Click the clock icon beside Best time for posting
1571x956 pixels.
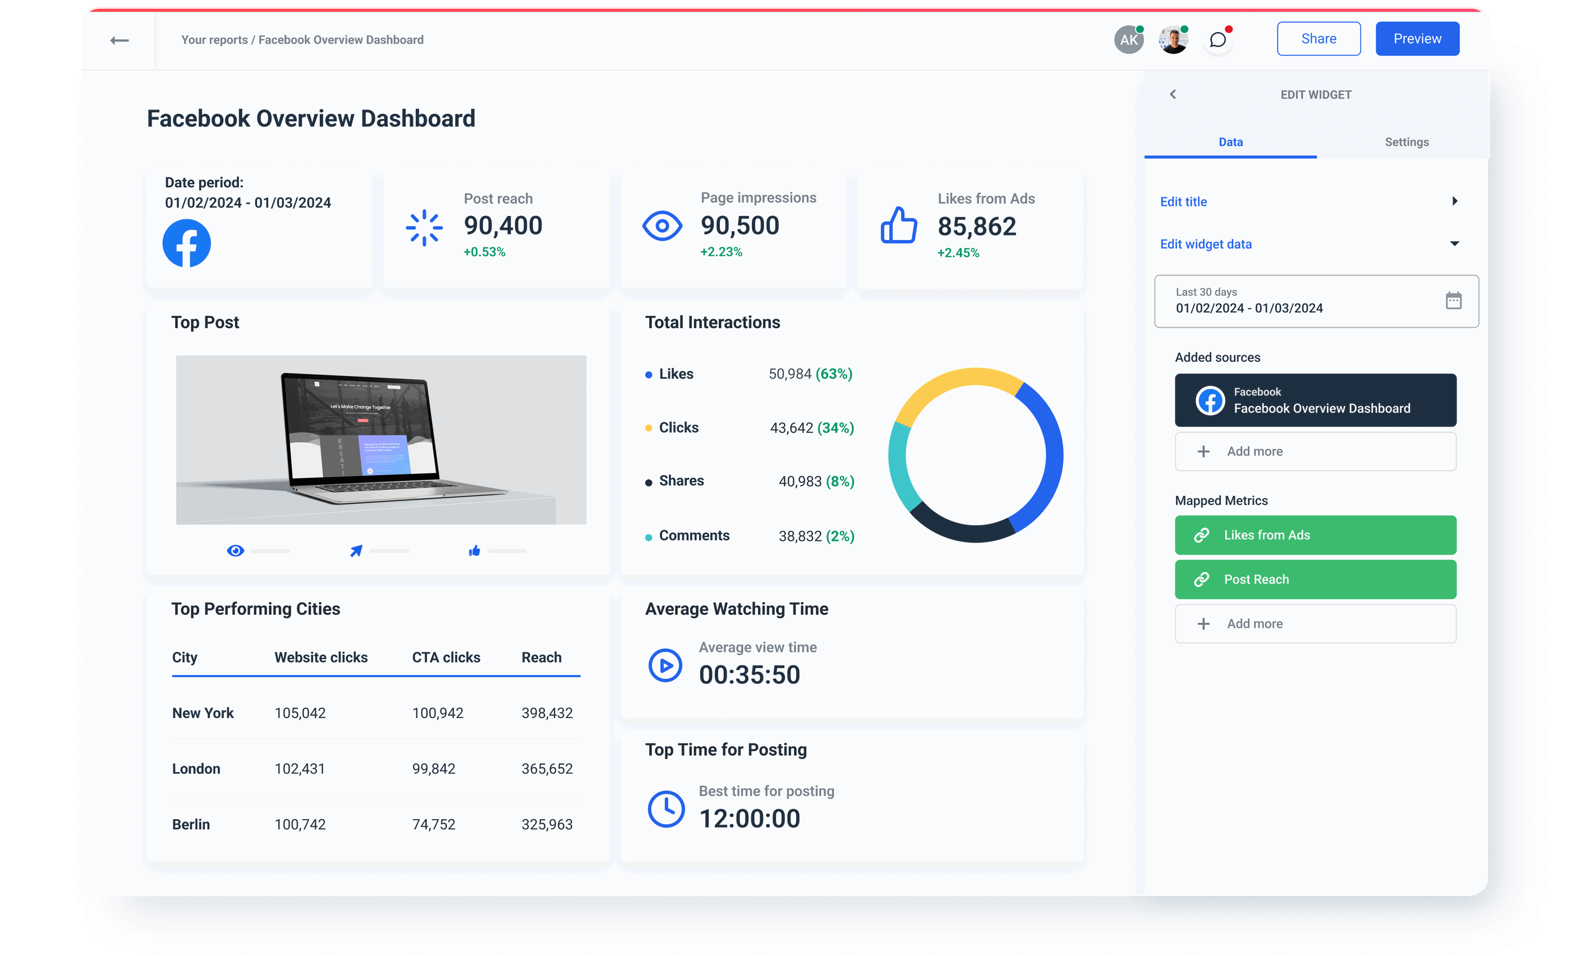pos(667,809)
